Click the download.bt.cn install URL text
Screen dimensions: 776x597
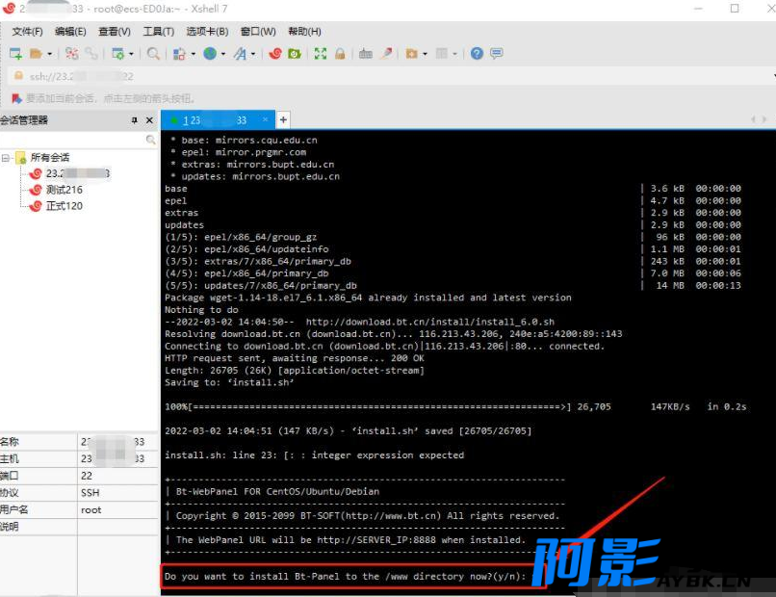point(430,322)
